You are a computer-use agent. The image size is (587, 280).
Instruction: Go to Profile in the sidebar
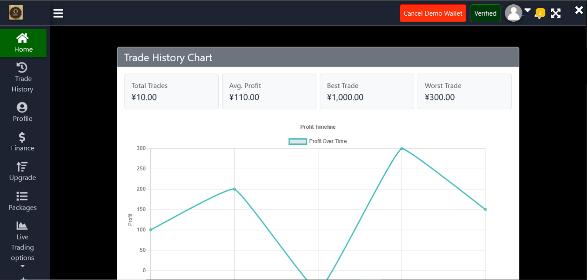(23, 112)
